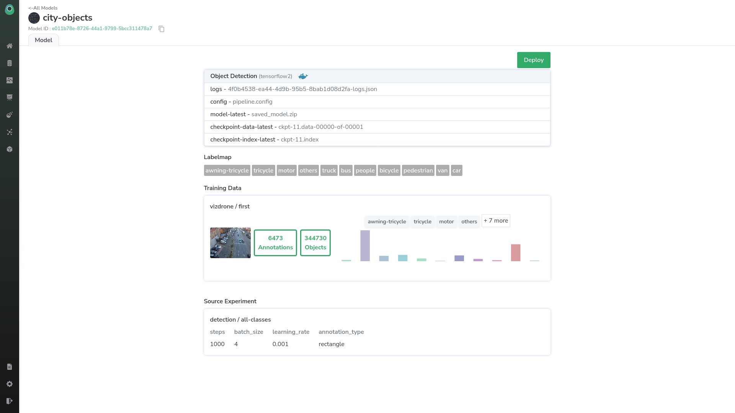This screenshot has height=413, width=735.
Task: Click the tallest purple chart bar
Action: (x=365, y=246)
